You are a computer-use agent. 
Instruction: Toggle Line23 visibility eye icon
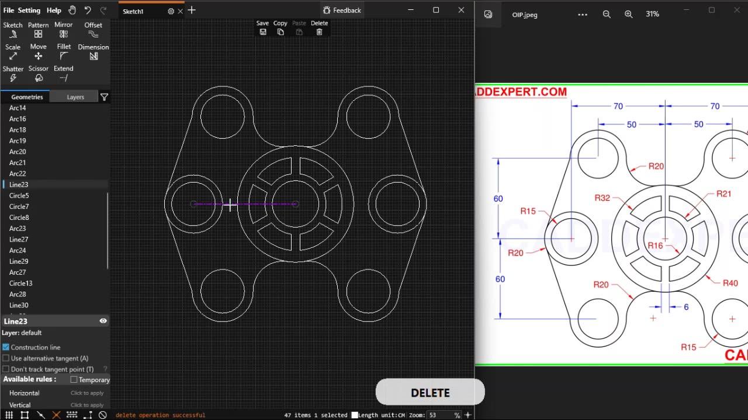[x=103, y=321]
